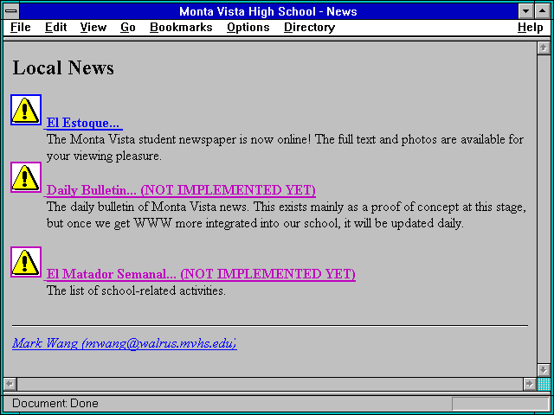
Task: Open the window control menu box
Action: 11,11
